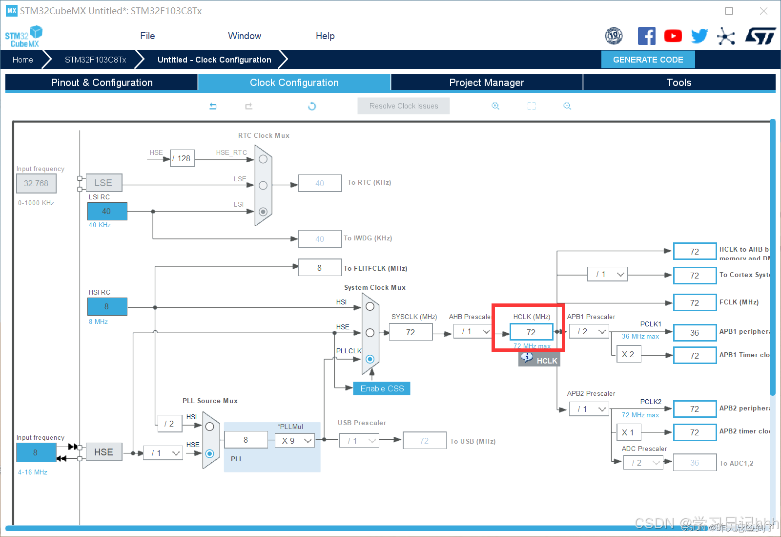The height and width of the screenshot is (537, 781).
Task: Switch to Pinout & Configuration tab
Action: (x=102, y=83)
